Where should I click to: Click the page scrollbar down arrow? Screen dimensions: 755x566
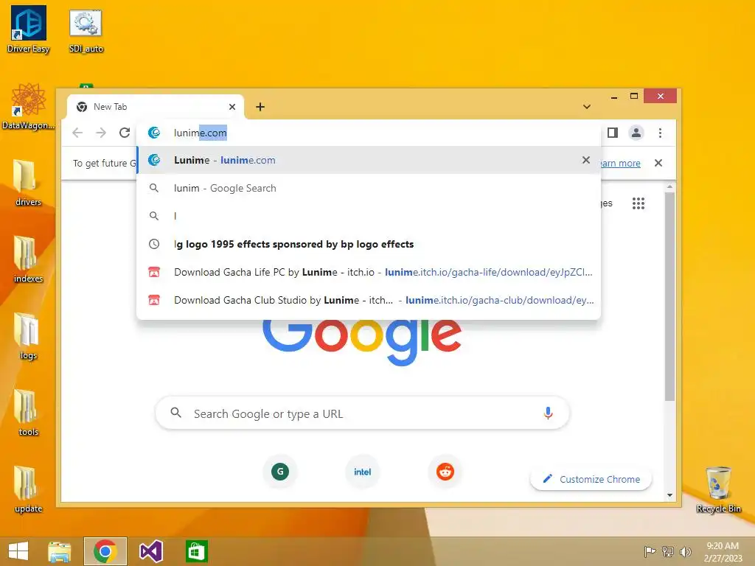click(669, 495)
